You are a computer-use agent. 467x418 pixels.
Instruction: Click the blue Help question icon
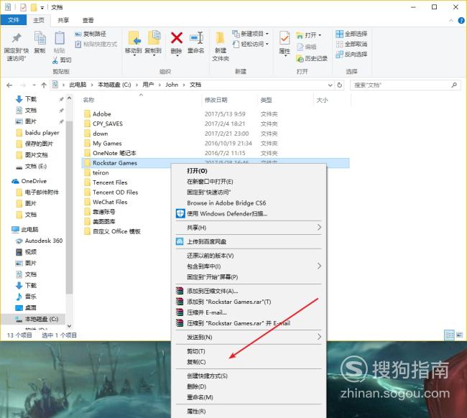coord(461,20)
